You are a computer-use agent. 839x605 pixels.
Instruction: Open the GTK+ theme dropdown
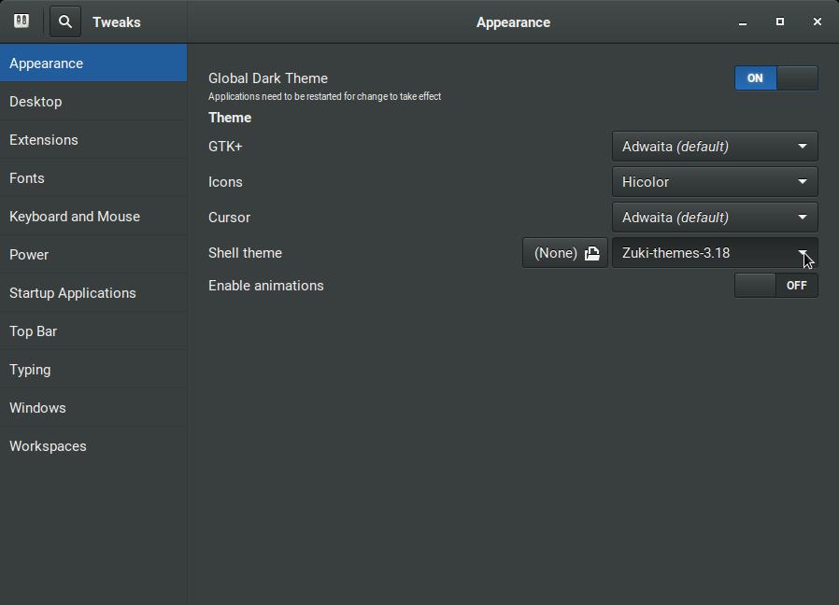point(715,147)
